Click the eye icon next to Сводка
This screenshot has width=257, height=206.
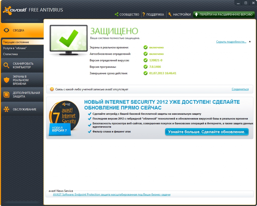pos(7,30)
